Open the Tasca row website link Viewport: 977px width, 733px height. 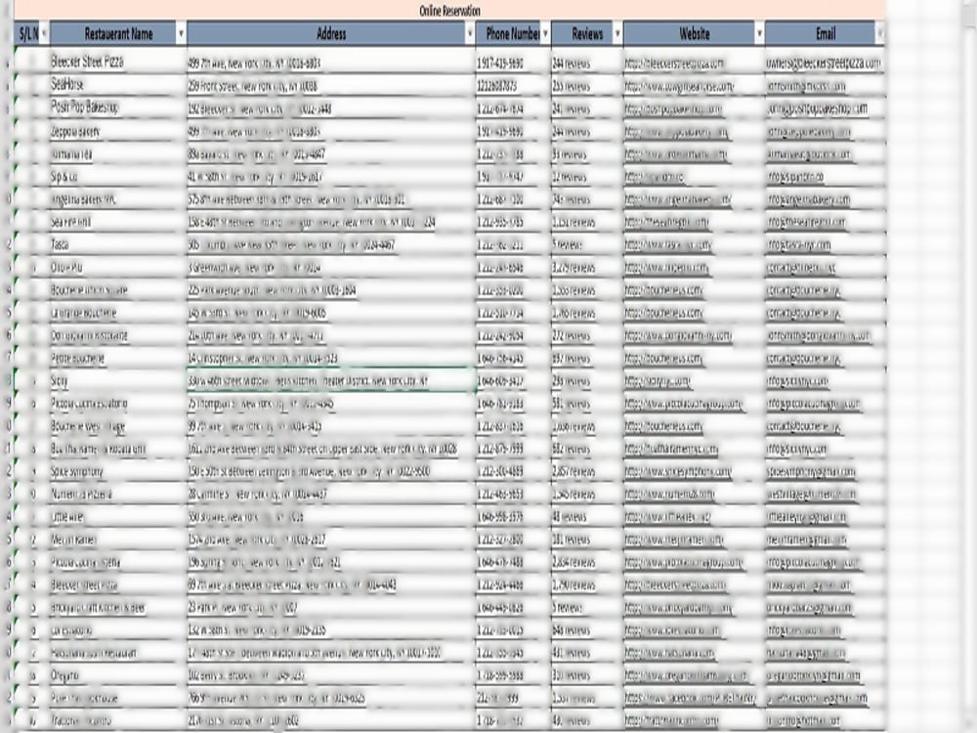click(668, 245)
